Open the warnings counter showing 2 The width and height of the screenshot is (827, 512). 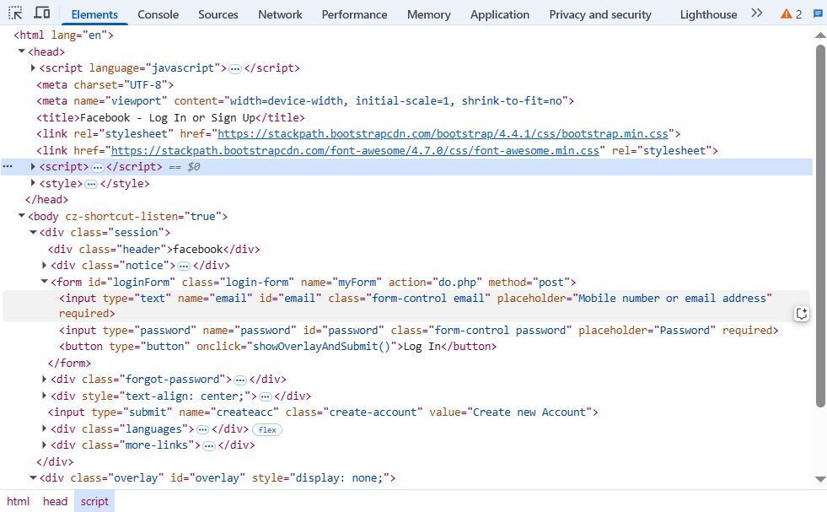792,14
